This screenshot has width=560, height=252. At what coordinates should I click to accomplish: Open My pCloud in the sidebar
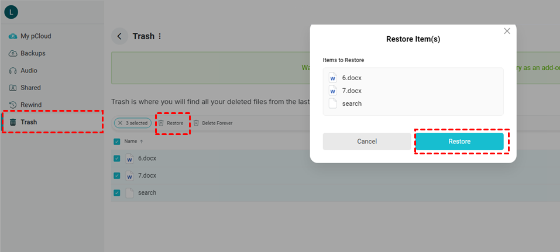[x=36, y=36]
